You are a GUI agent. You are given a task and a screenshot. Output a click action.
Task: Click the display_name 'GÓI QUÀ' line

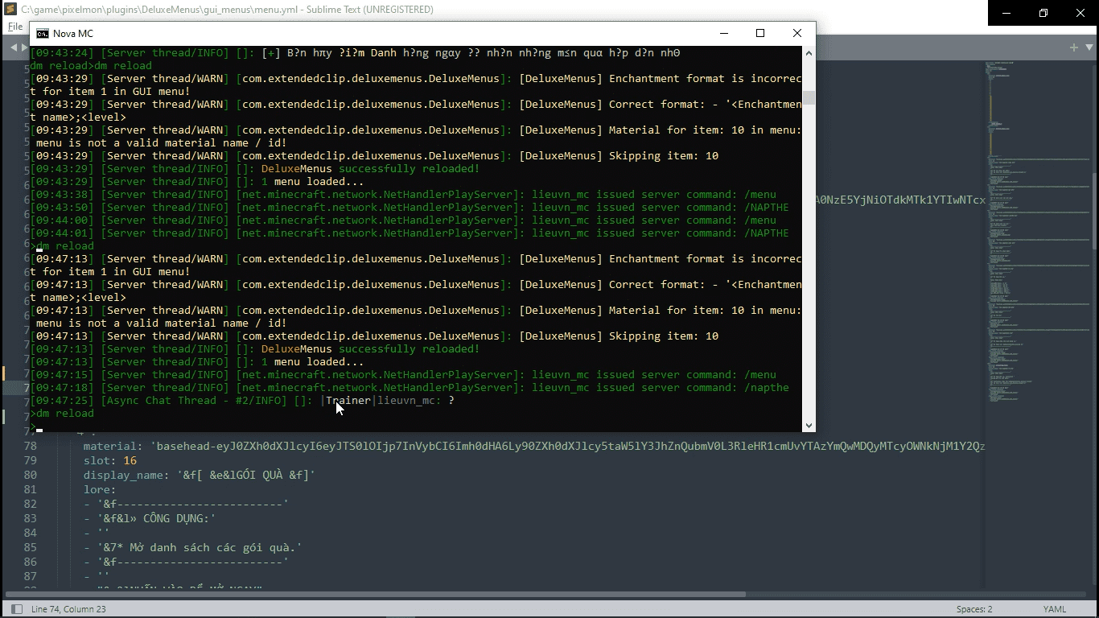point(199,475)
